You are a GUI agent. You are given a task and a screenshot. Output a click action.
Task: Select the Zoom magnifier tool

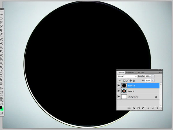click(1, 100)
